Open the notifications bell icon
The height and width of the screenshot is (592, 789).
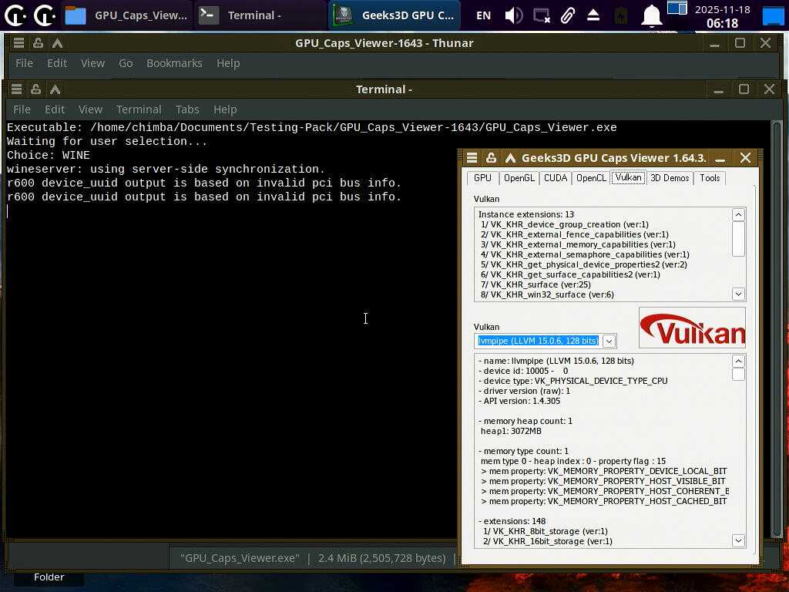(x=651, y=15)
